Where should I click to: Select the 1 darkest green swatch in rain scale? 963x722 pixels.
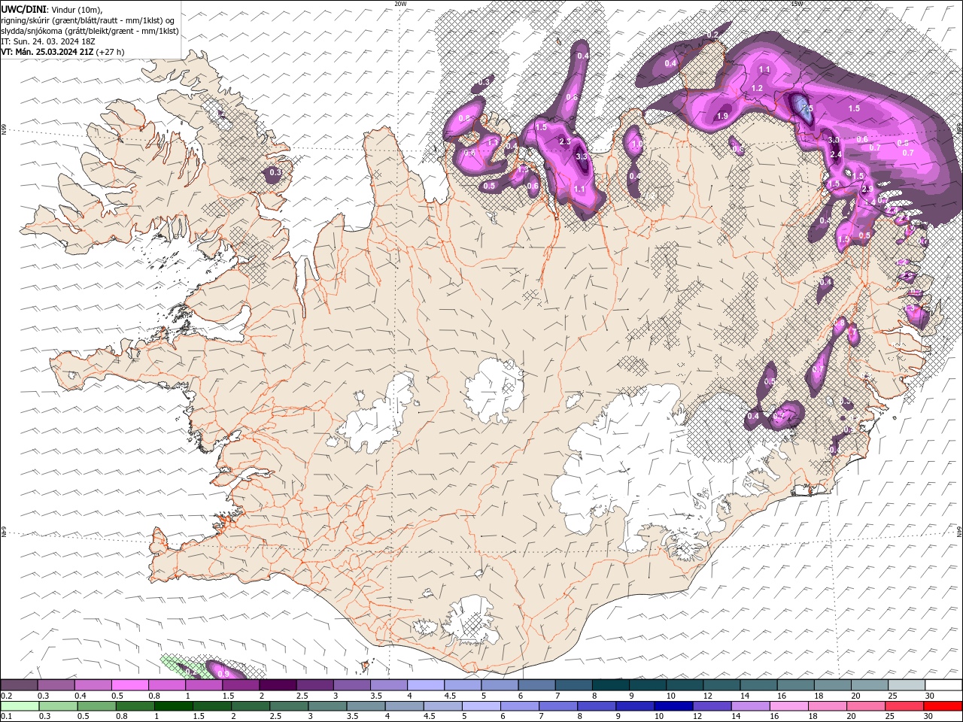pyautogui.click(x=174, y=706)
